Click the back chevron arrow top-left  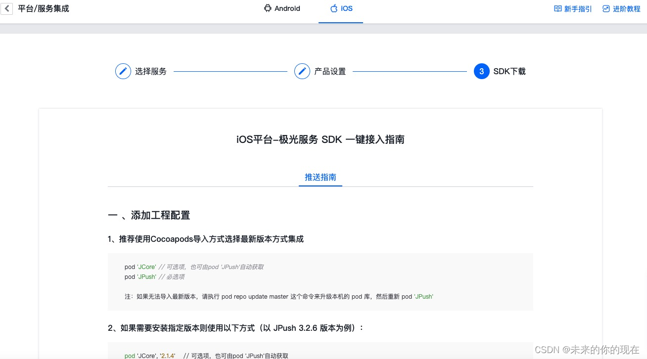[x=6, y=8]
